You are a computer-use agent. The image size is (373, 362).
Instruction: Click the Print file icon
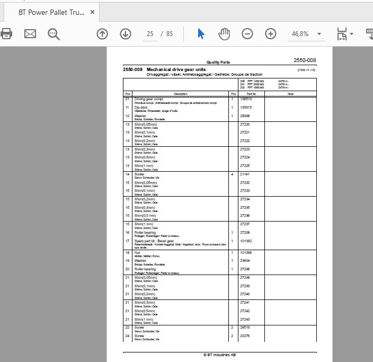coord(6,33)
